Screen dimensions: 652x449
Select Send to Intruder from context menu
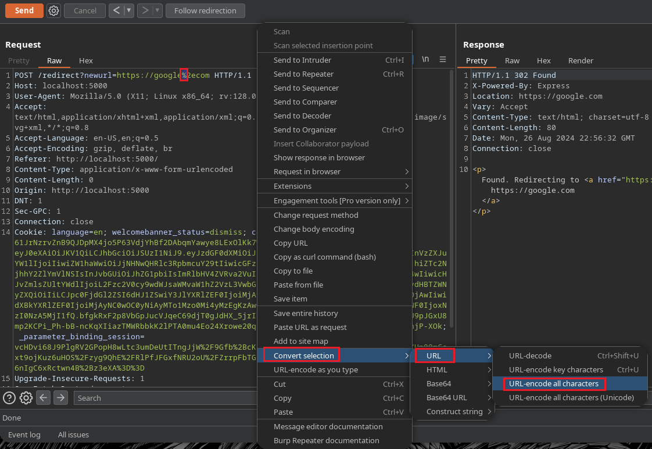(x=302, y=60)
